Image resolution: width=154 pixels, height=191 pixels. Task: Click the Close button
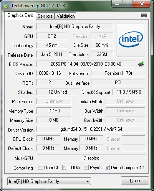[x=135, y=181]
